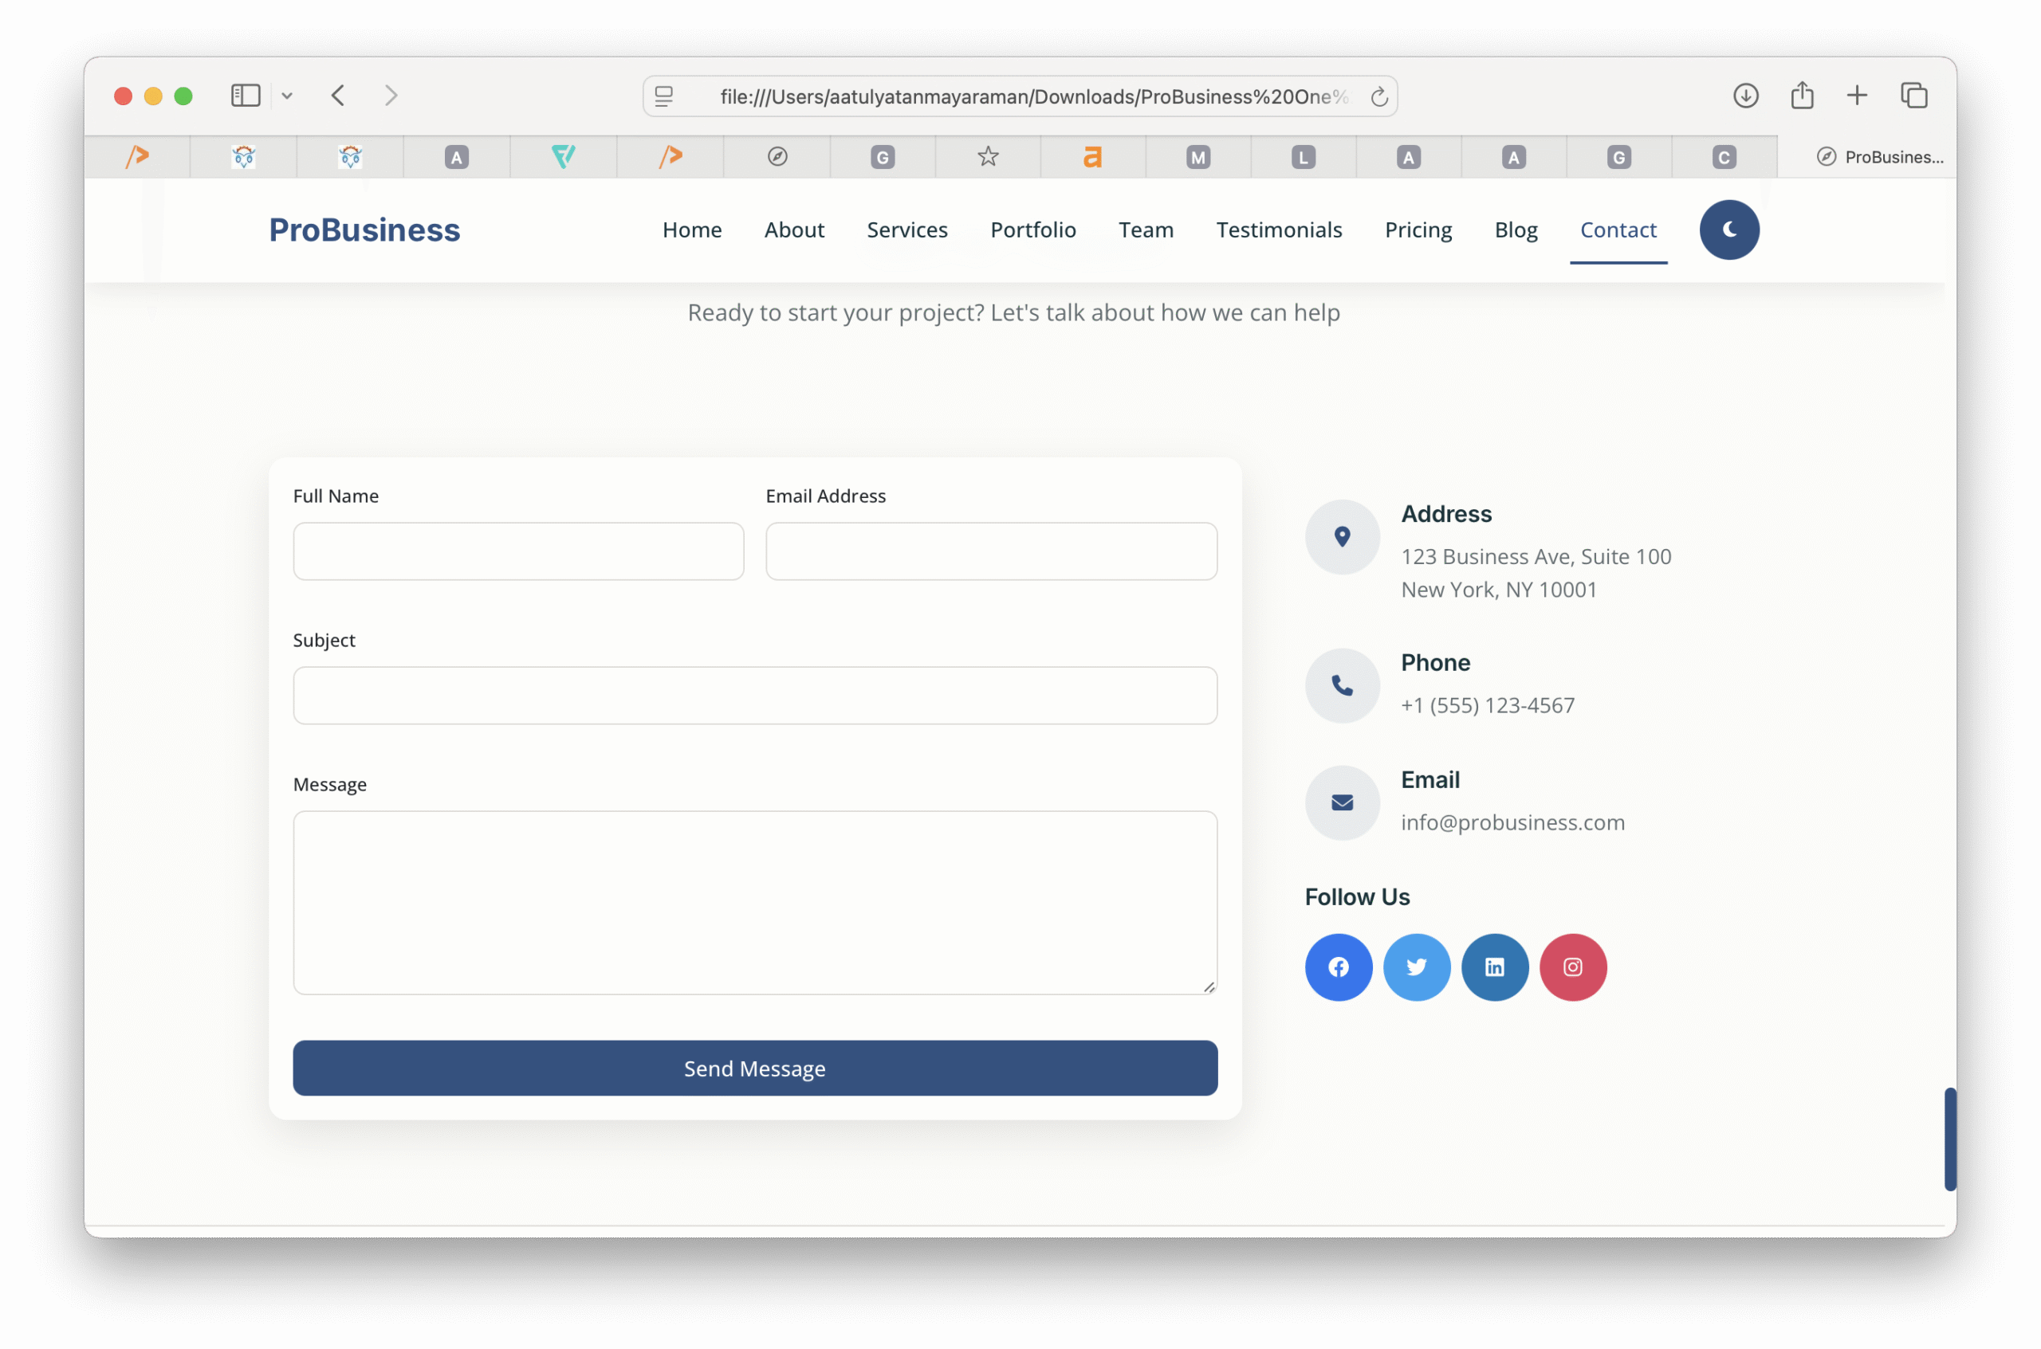The image size is (2041, 1349).
Task: Open the LinkedIn social link
Action: click(x=1494, y=967)
